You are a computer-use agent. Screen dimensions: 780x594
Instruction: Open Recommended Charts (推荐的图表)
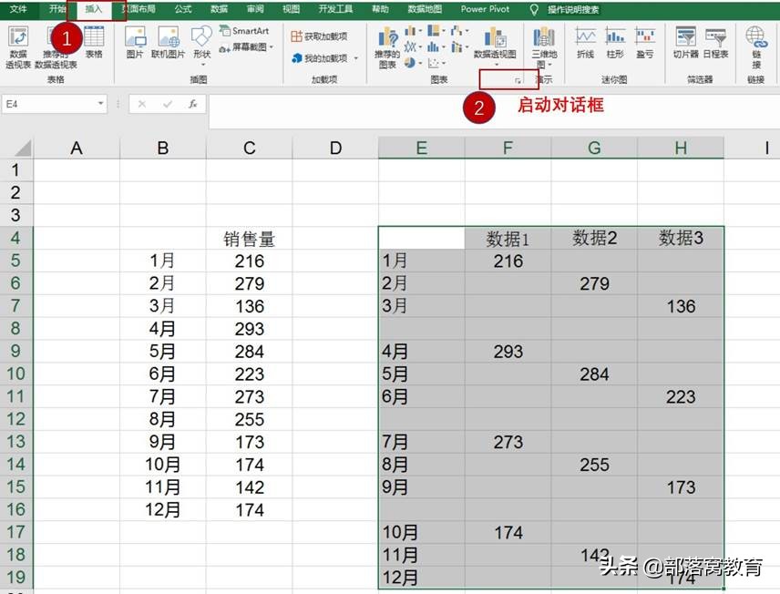(387, 47)
